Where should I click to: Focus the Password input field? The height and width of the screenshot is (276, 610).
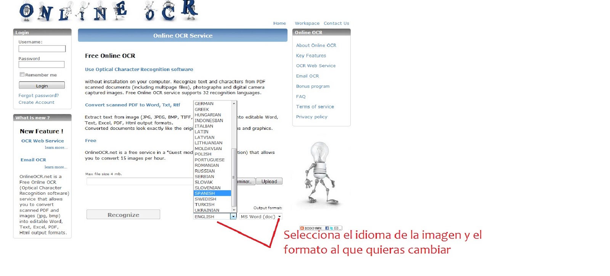tap(42, 65)
